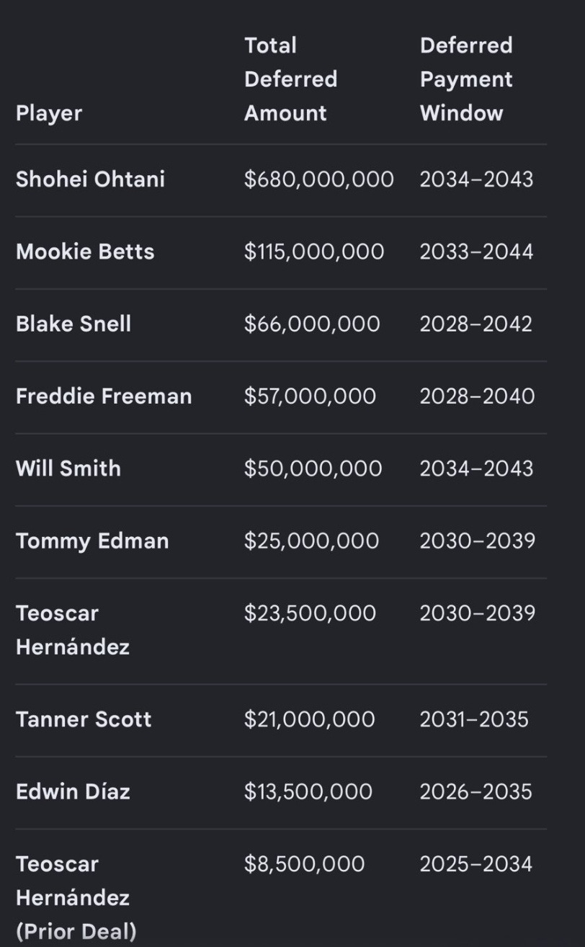The image size is (585, 947).
Task: Select the $115,000,000 deferred amount
Action: (314, 252)
